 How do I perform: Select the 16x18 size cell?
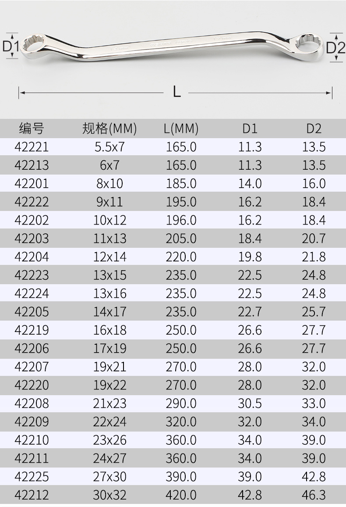point(109,330)
